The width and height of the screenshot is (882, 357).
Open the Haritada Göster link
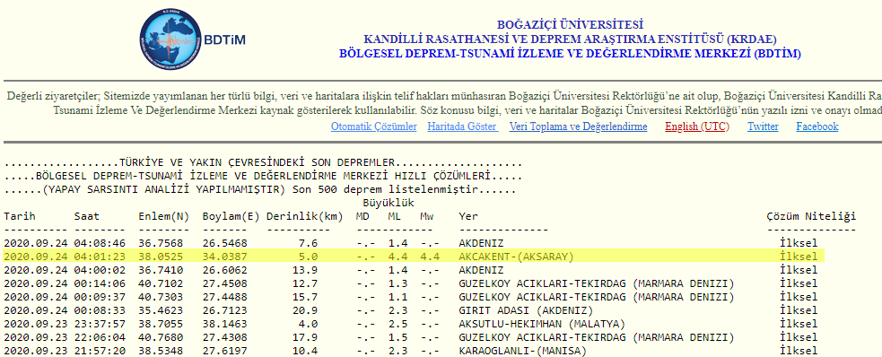coord(463,126)
